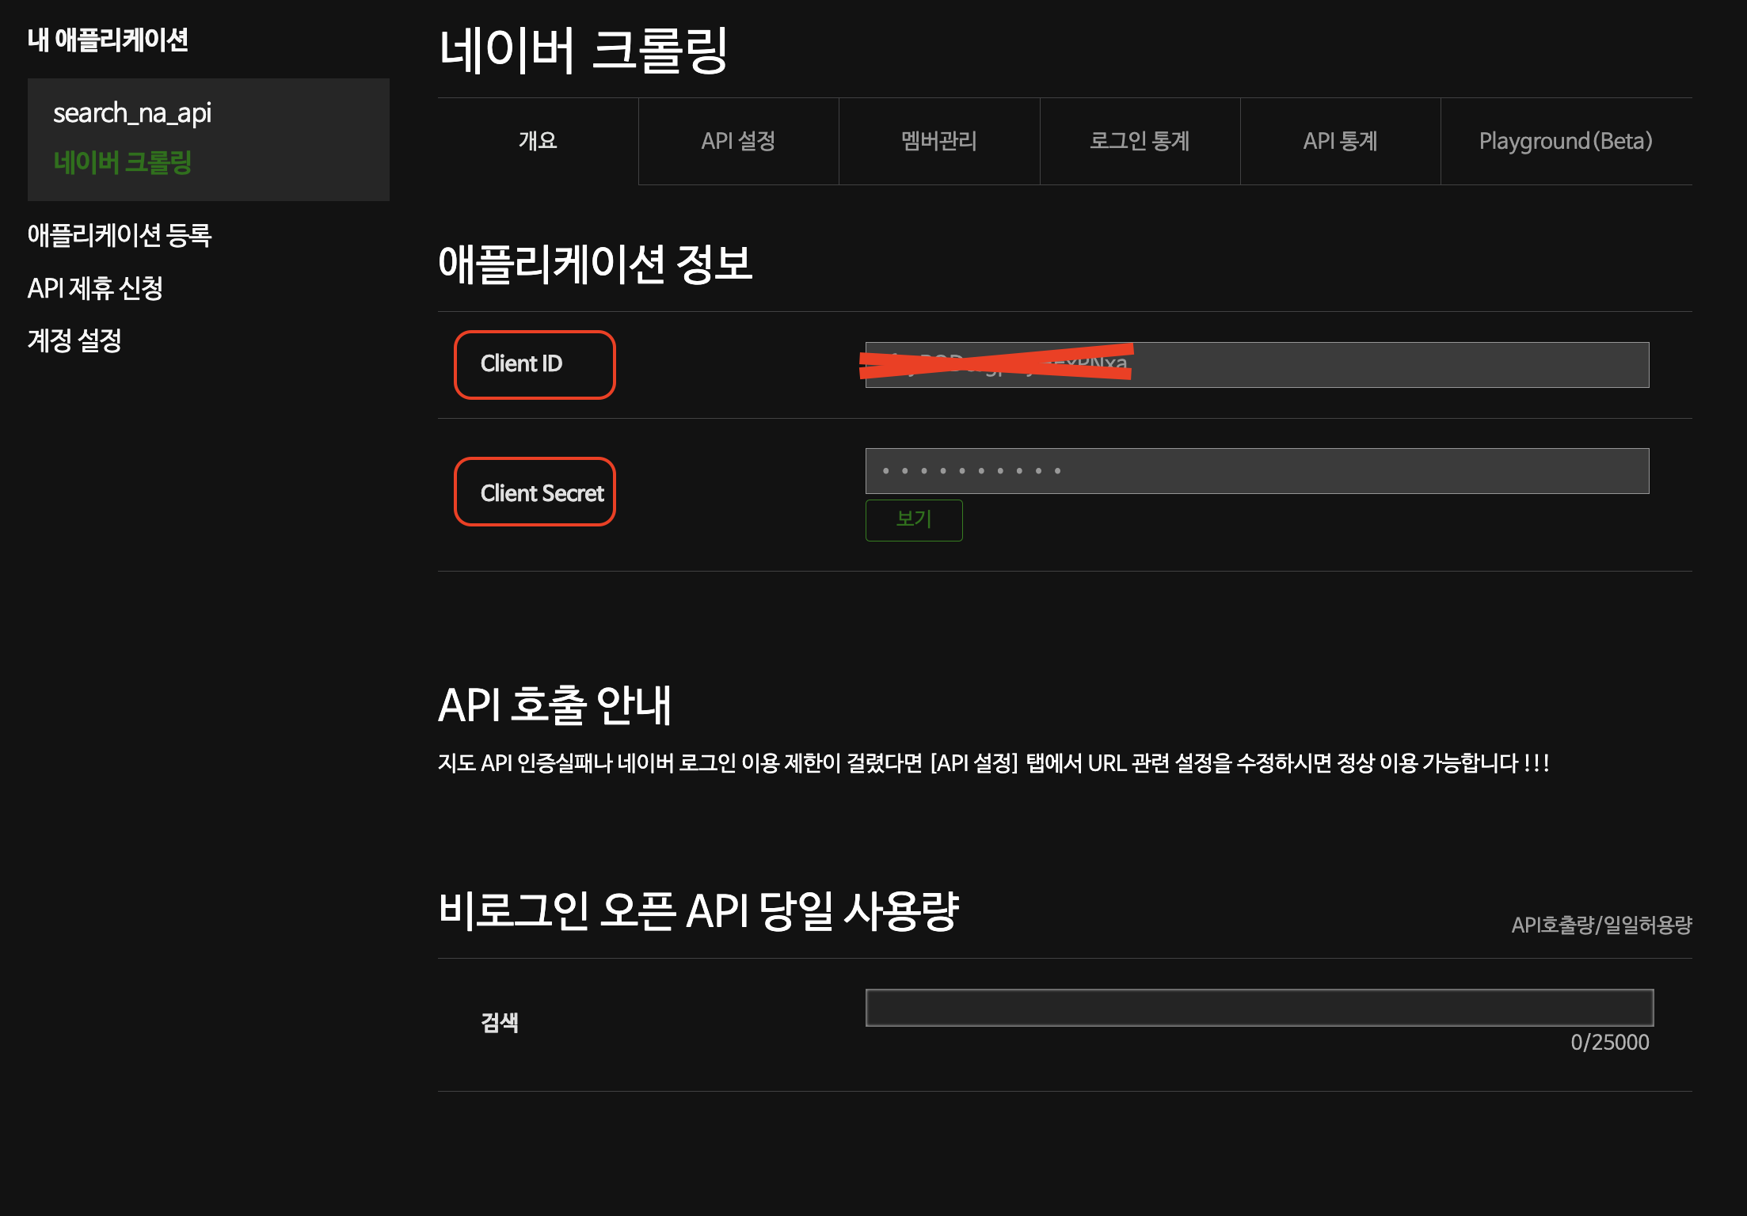
Task: Select the 로그인 통계 tab
Action: point(1140,141)
